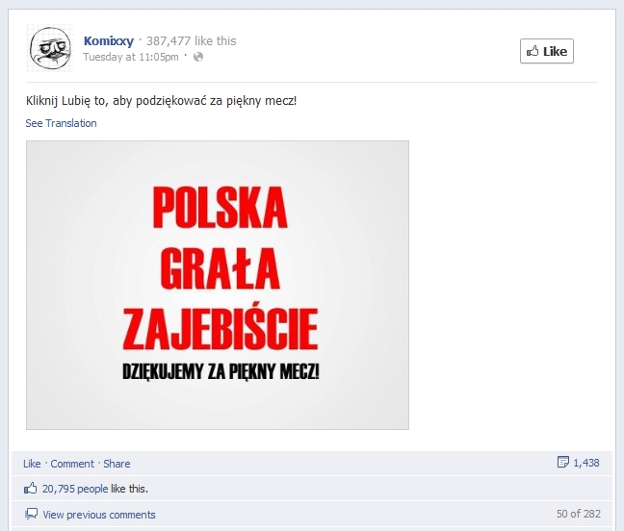Click the thumbs-up icon inside the Like button

(533, 51)
